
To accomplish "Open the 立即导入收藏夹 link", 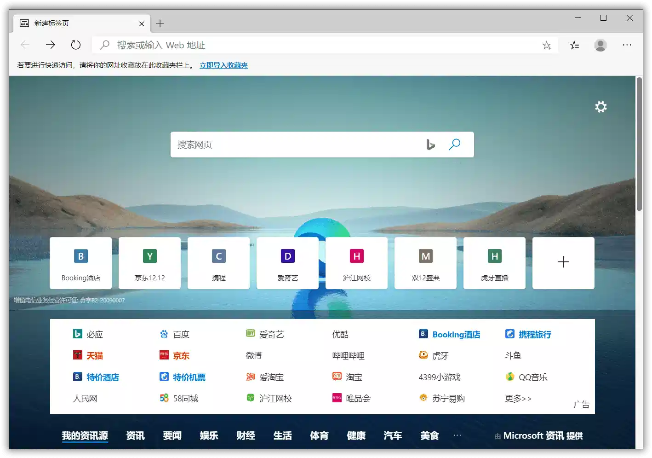I will click(223, 65).
